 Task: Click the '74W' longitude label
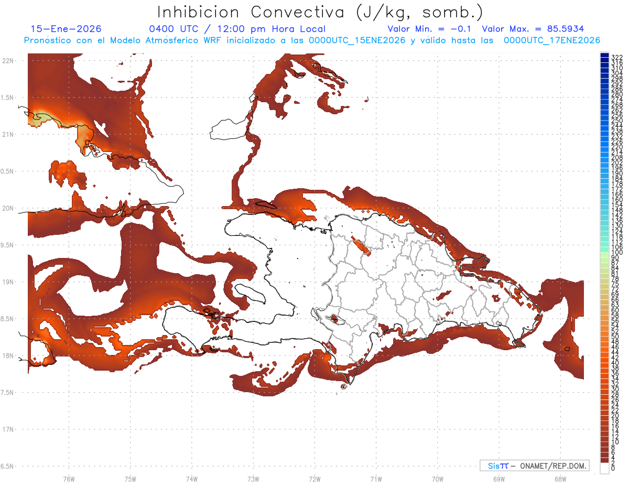(x=191, y=479)
